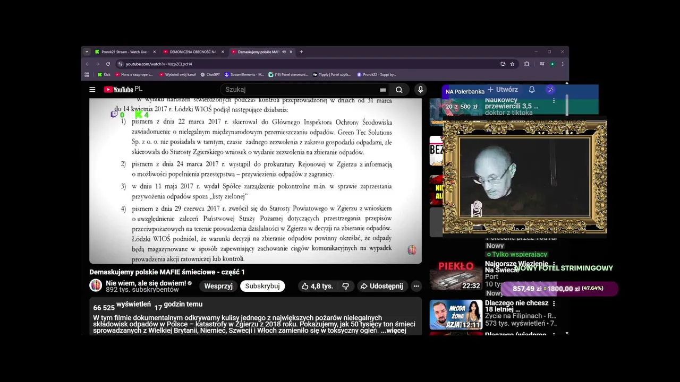The height and width of the screenshot is (382, 680).
Task: Open the YouTube account avatar menu
Action: tap(550, 90)
